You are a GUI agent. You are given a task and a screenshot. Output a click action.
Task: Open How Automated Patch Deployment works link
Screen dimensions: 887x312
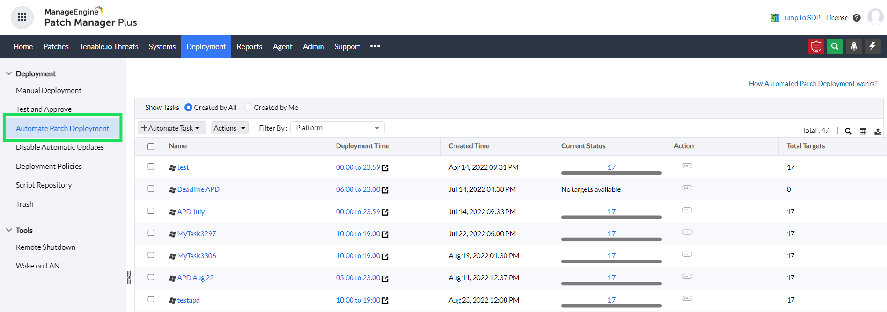coord(813,84)
